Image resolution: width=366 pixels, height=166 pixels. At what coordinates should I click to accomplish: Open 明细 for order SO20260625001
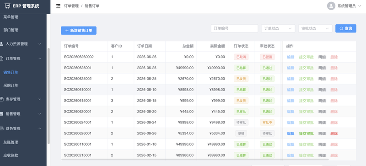pyautogui.click(x=322, y=68)
